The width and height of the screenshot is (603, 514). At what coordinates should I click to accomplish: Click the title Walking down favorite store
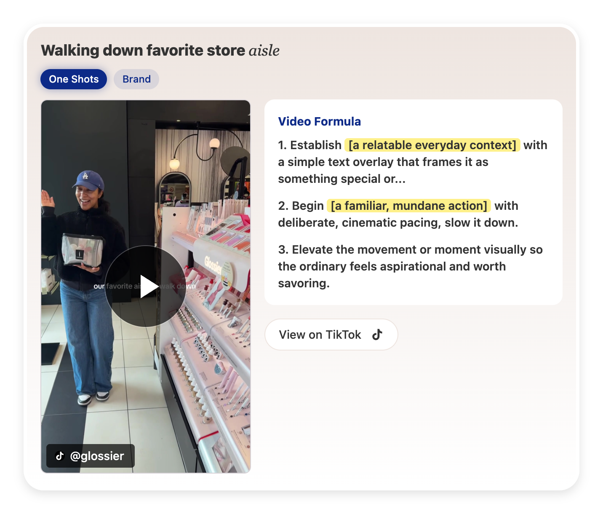pos(143,50)
